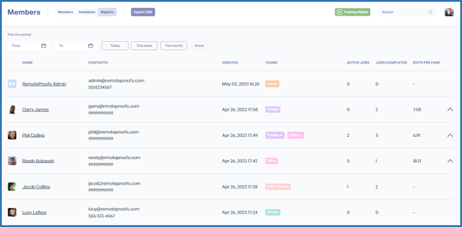Open RemoteProofs Admin member link
The height and width of the screenshot is (227, 462).
coord(44,84)
